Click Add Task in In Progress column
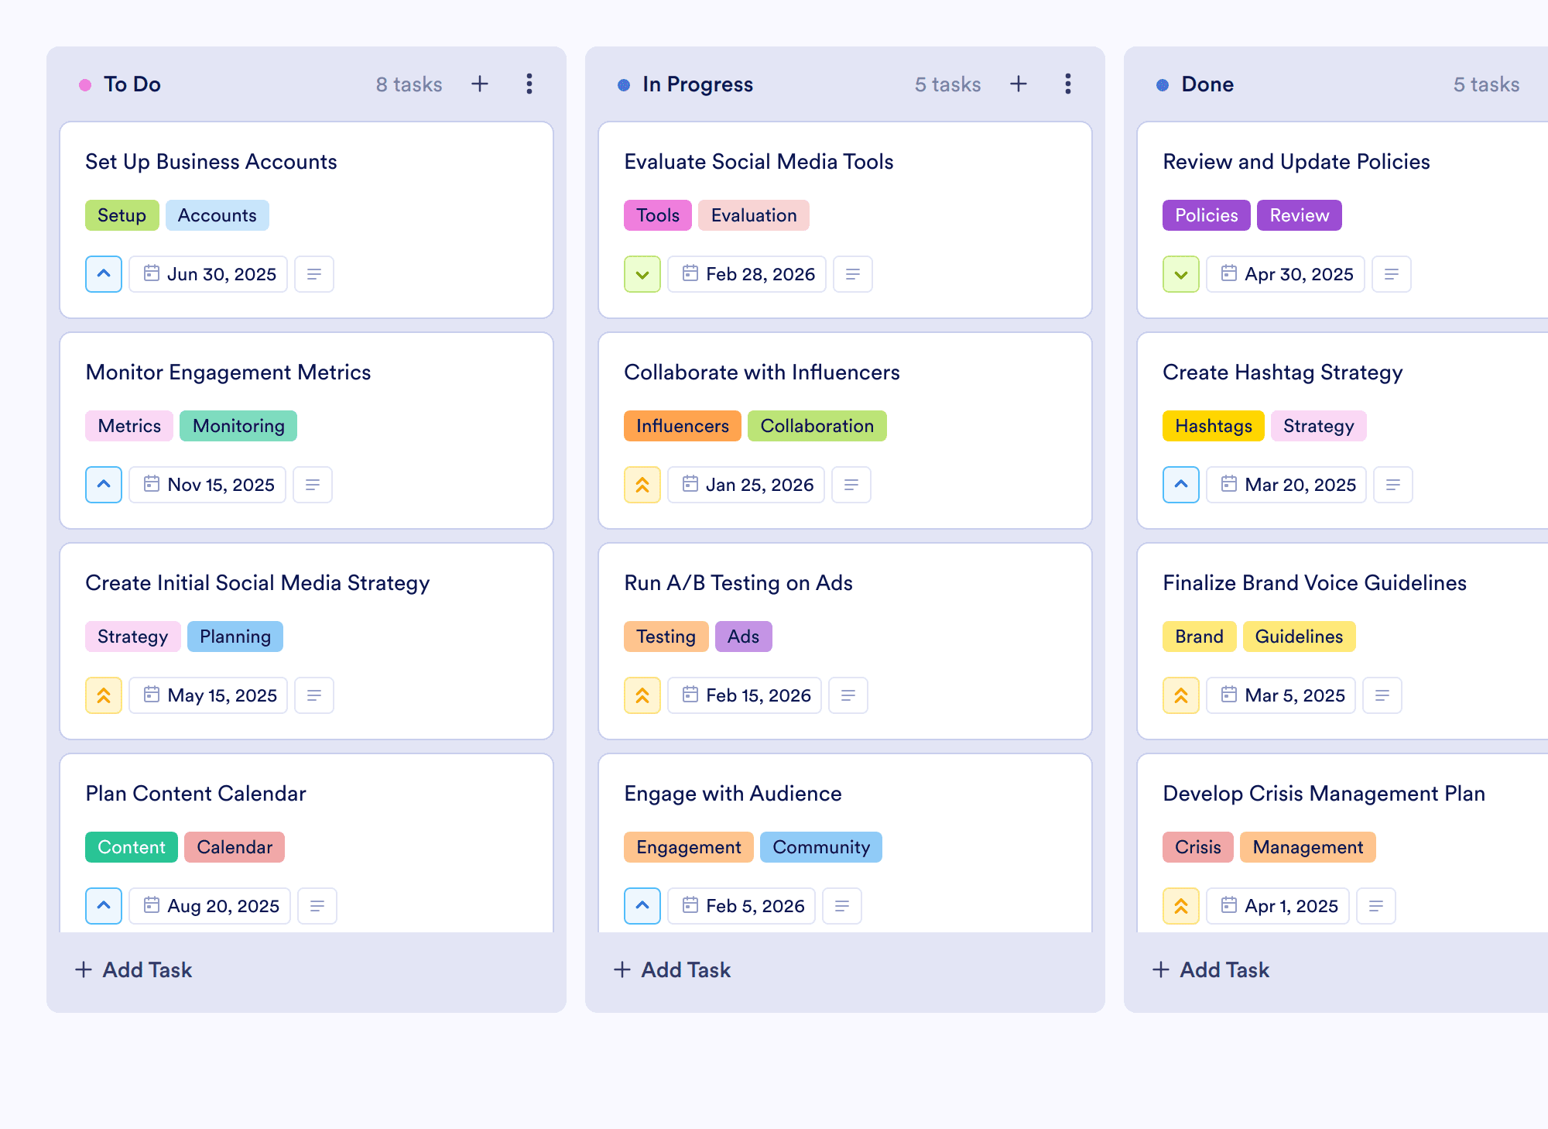Image resolution: width=1548 pixels, height=1129 pixels. tap(672, 969)
